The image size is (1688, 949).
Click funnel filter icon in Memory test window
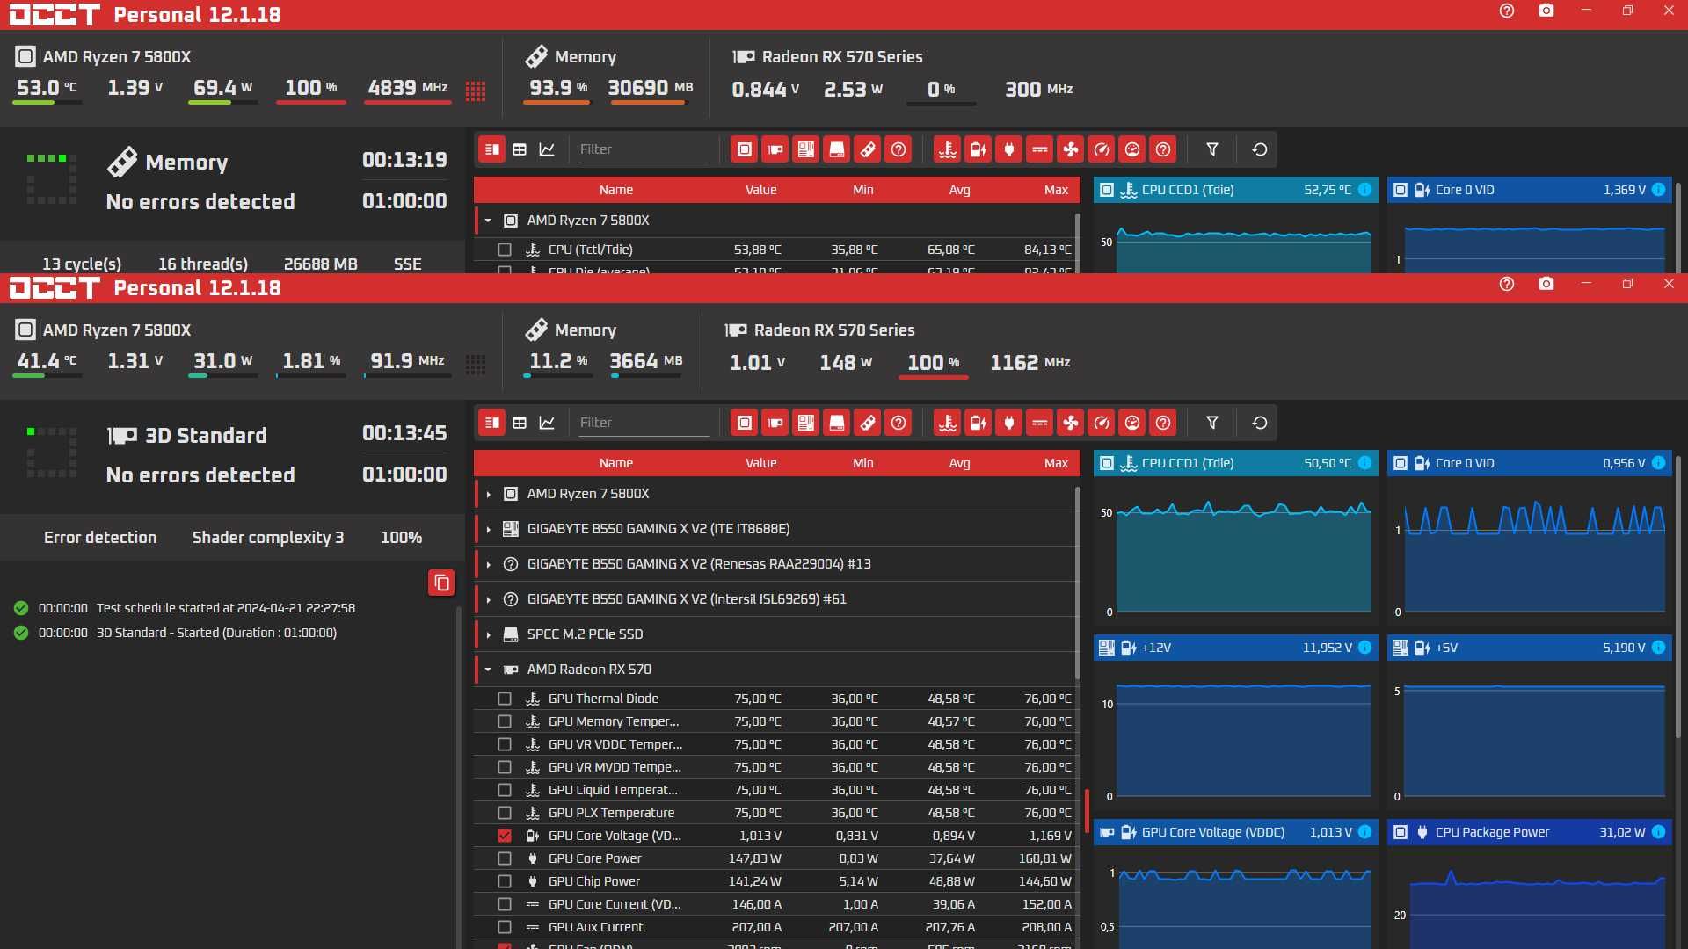[1212, 149]
